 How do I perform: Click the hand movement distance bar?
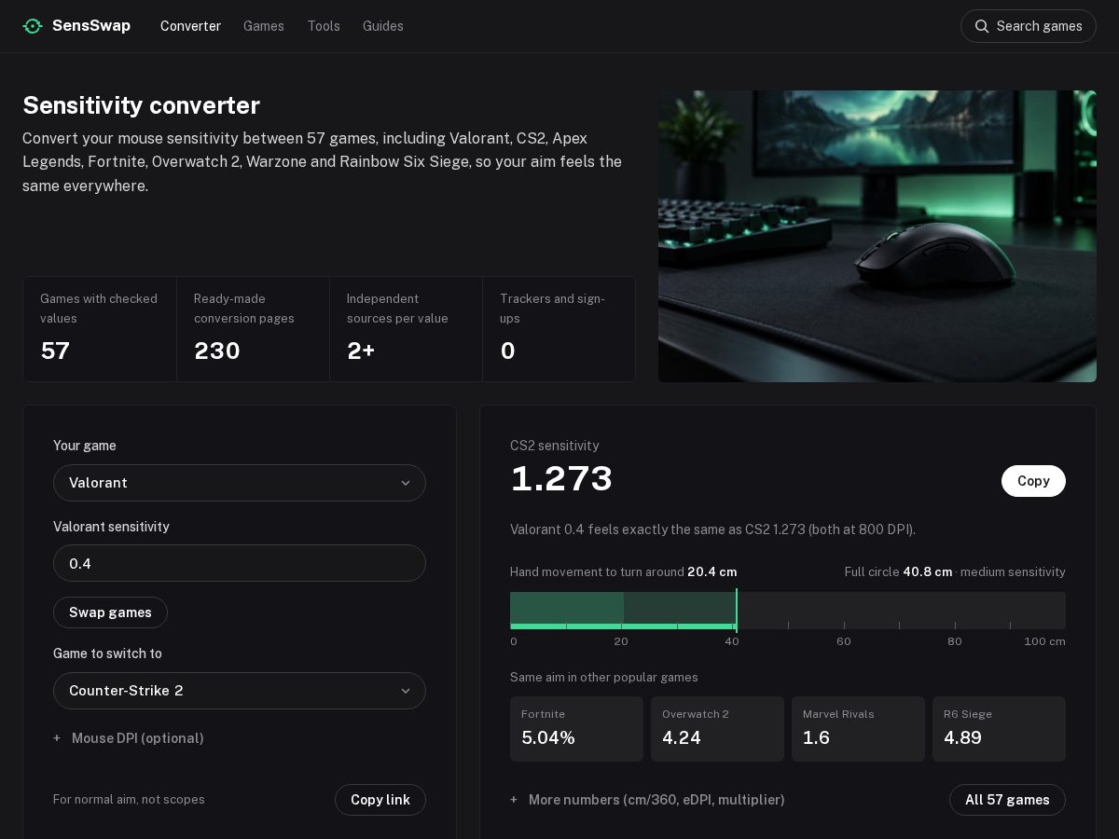pyautogui.click(x=788, y=611)
